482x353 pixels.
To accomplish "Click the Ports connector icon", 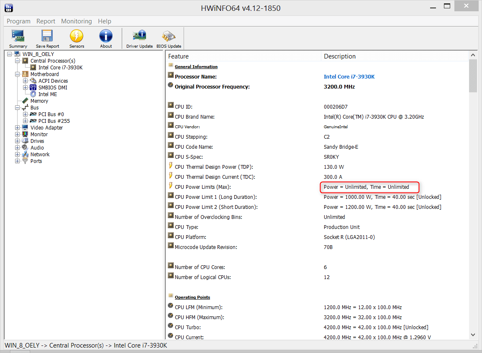I will click(x=25, y=161).
